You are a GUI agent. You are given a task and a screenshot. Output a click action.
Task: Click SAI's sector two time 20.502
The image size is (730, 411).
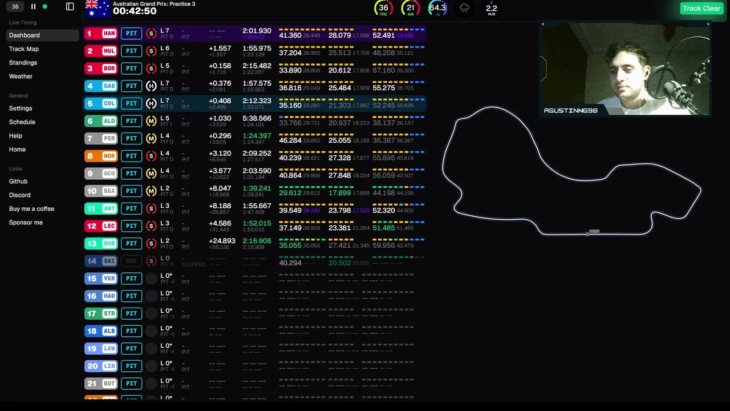(x=339, y=263)
